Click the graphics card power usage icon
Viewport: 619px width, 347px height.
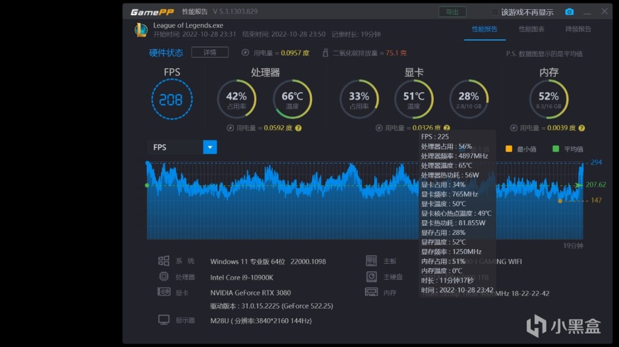(379, 128)
